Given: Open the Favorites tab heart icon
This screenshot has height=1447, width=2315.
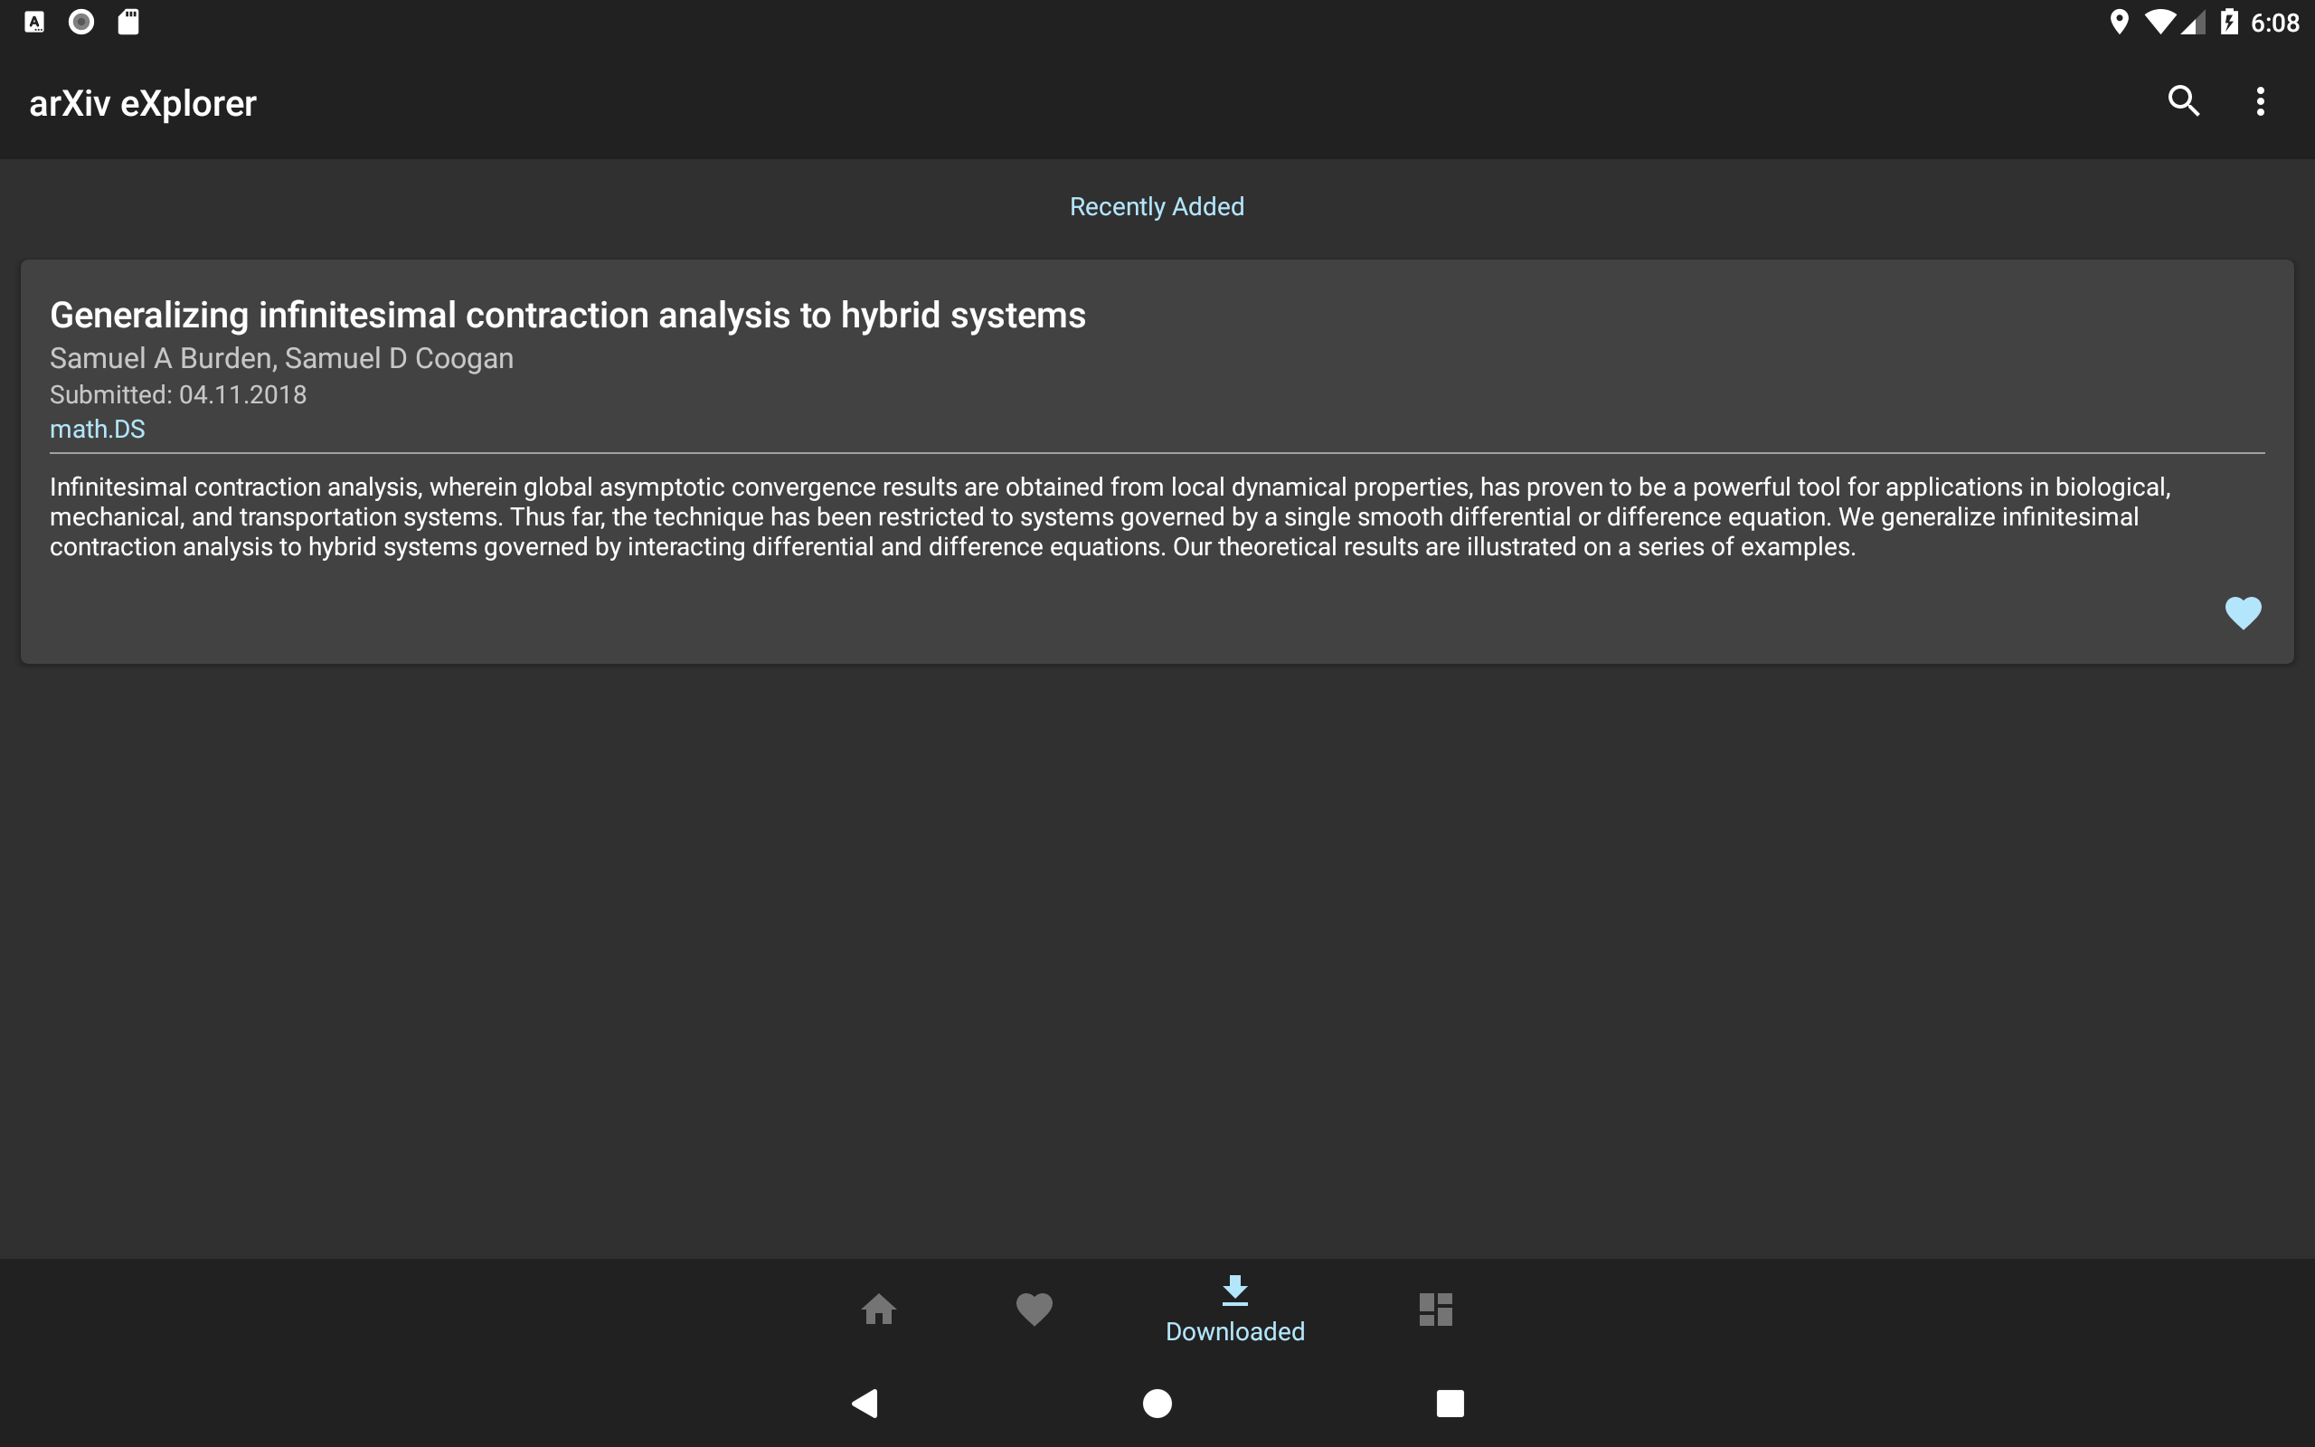Looking at the screenshot, I should pyautogui.click(x=1033, y=1310).
